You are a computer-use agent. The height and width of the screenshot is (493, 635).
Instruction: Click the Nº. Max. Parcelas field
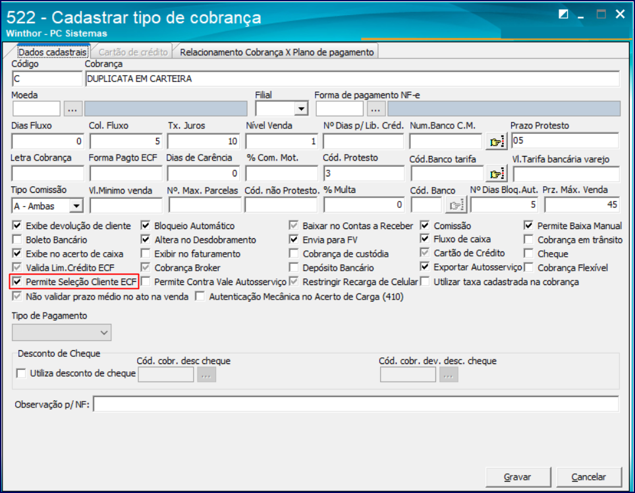coord(204,205)
